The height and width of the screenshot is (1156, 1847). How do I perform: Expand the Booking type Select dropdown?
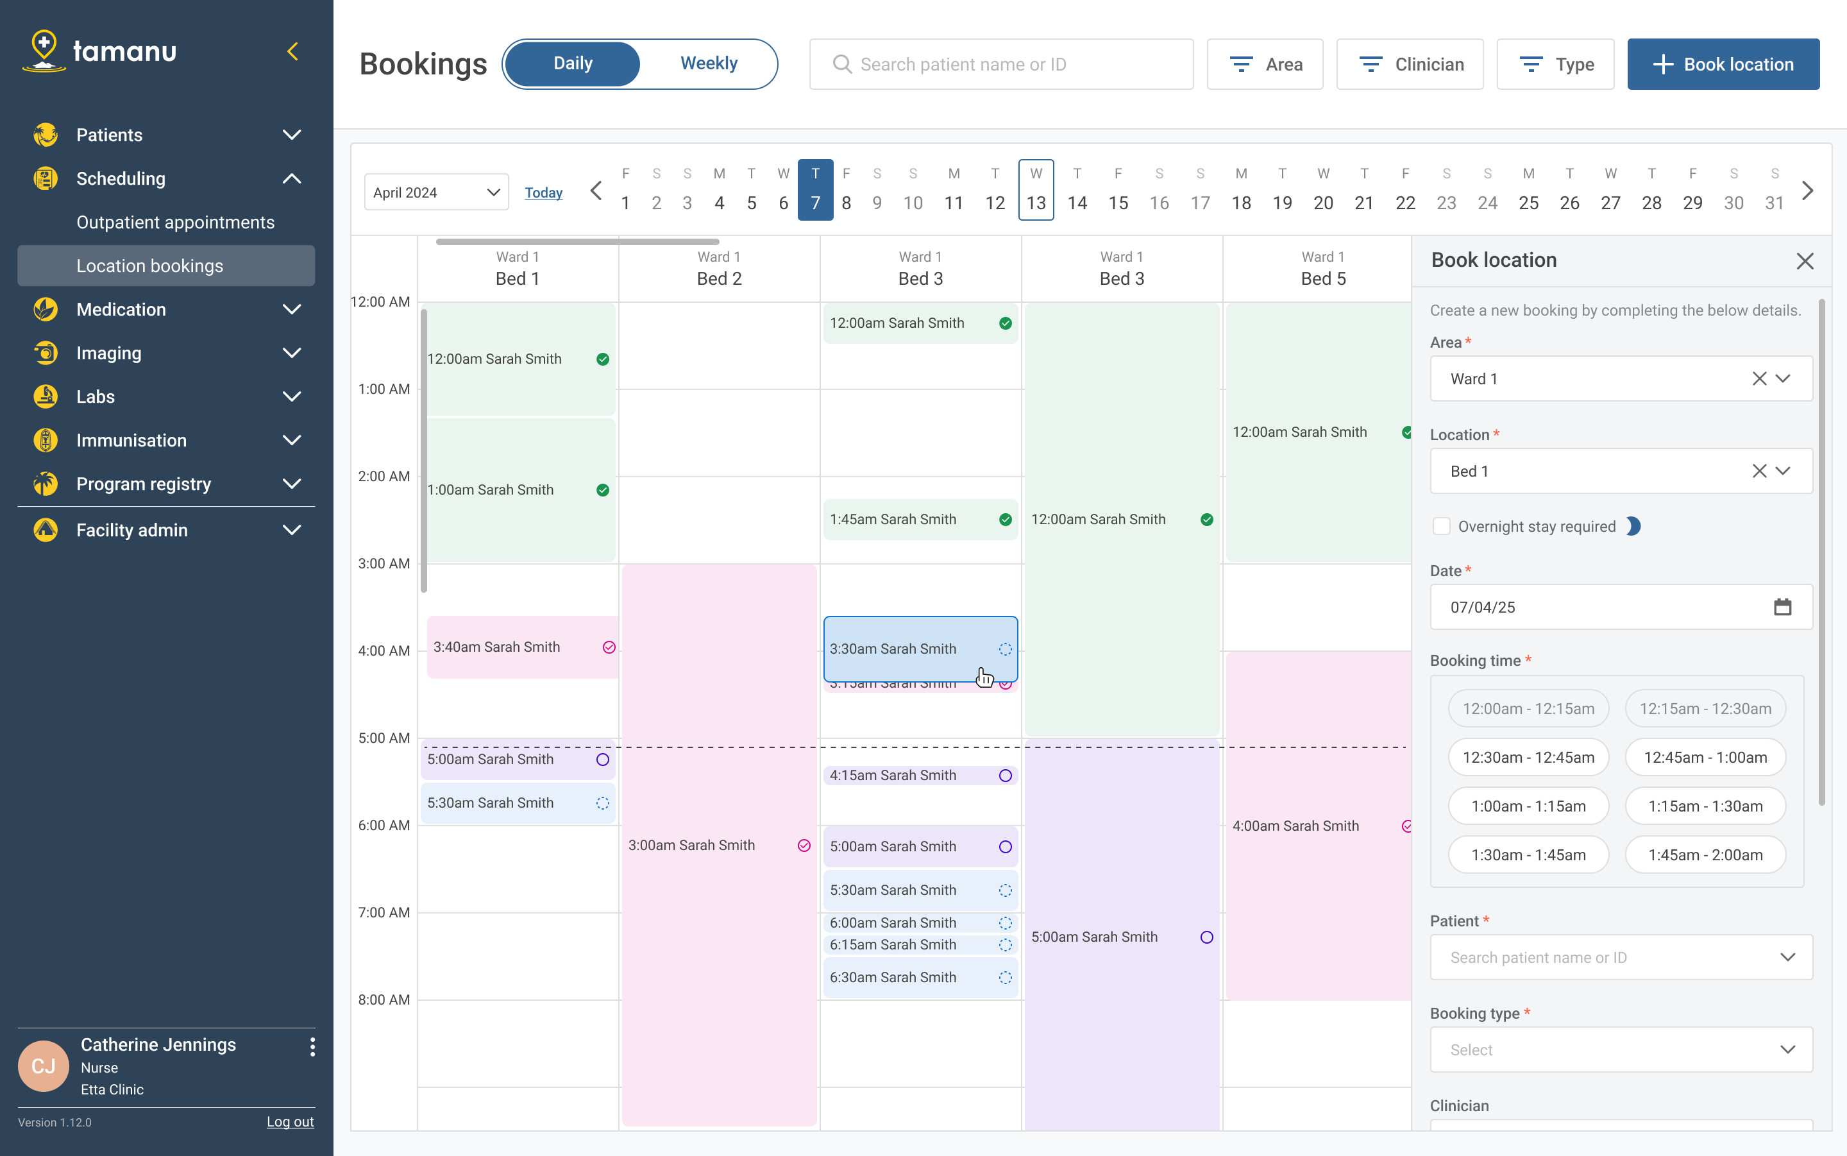(1620, 1049)
